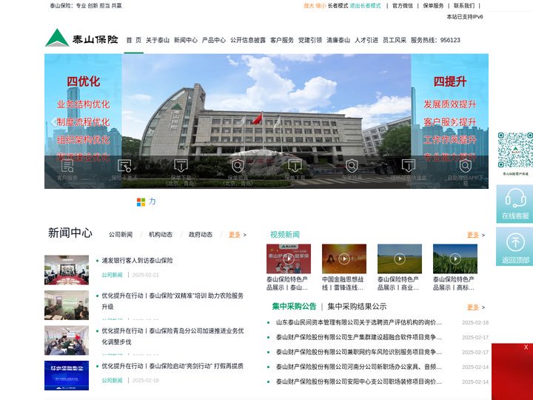Open notice 山东泰山民间资本管理有限公司 选聘资产评估机构
Viewport: 533px width, 400px height.
click(358, 322)
